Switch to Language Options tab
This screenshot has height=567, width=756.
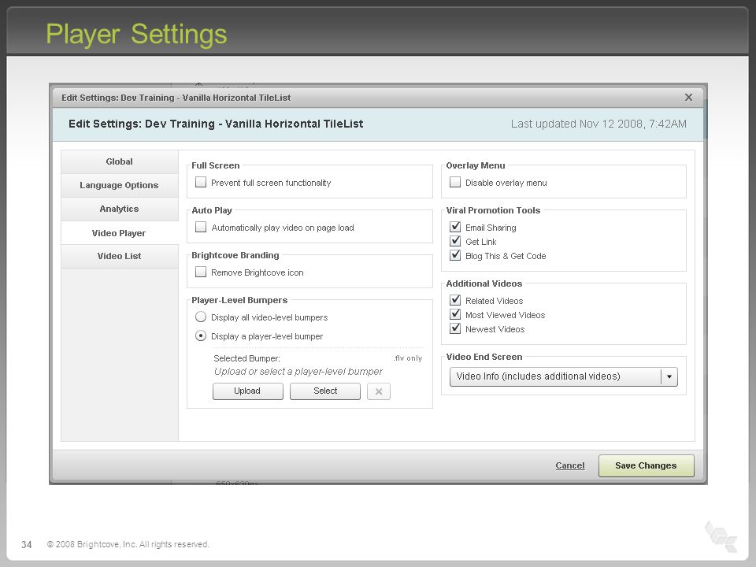pyautogui.click(x=119, y=185)
